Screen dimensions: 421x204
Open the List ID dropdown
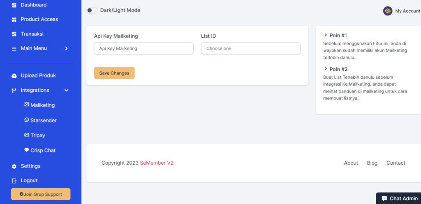251,48
